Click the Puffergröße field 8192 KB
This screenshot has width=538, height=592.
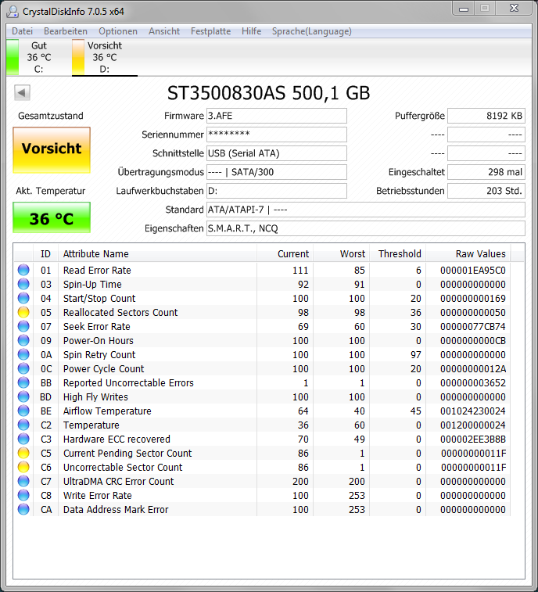pyautogui.click(x=486, y=116)
